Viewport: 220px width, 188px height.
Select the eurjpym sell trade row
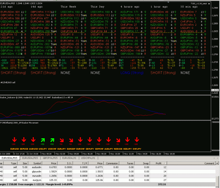coord(108,180)
